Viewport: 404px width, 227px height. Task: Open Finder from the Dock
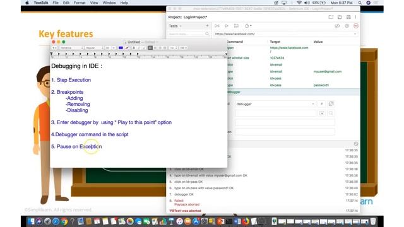[x=31, y=221]
